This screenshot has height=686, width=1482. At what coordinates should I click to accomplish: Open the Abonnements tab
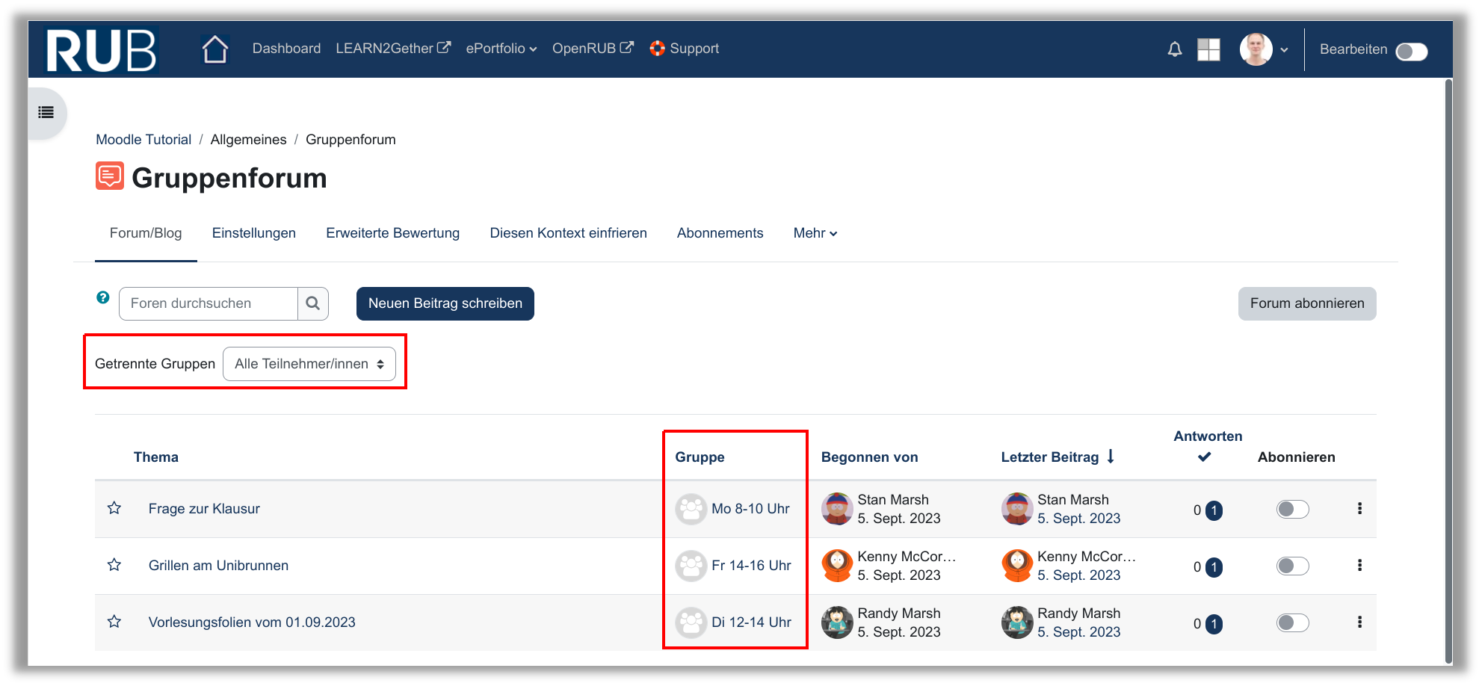coord(720,233)
